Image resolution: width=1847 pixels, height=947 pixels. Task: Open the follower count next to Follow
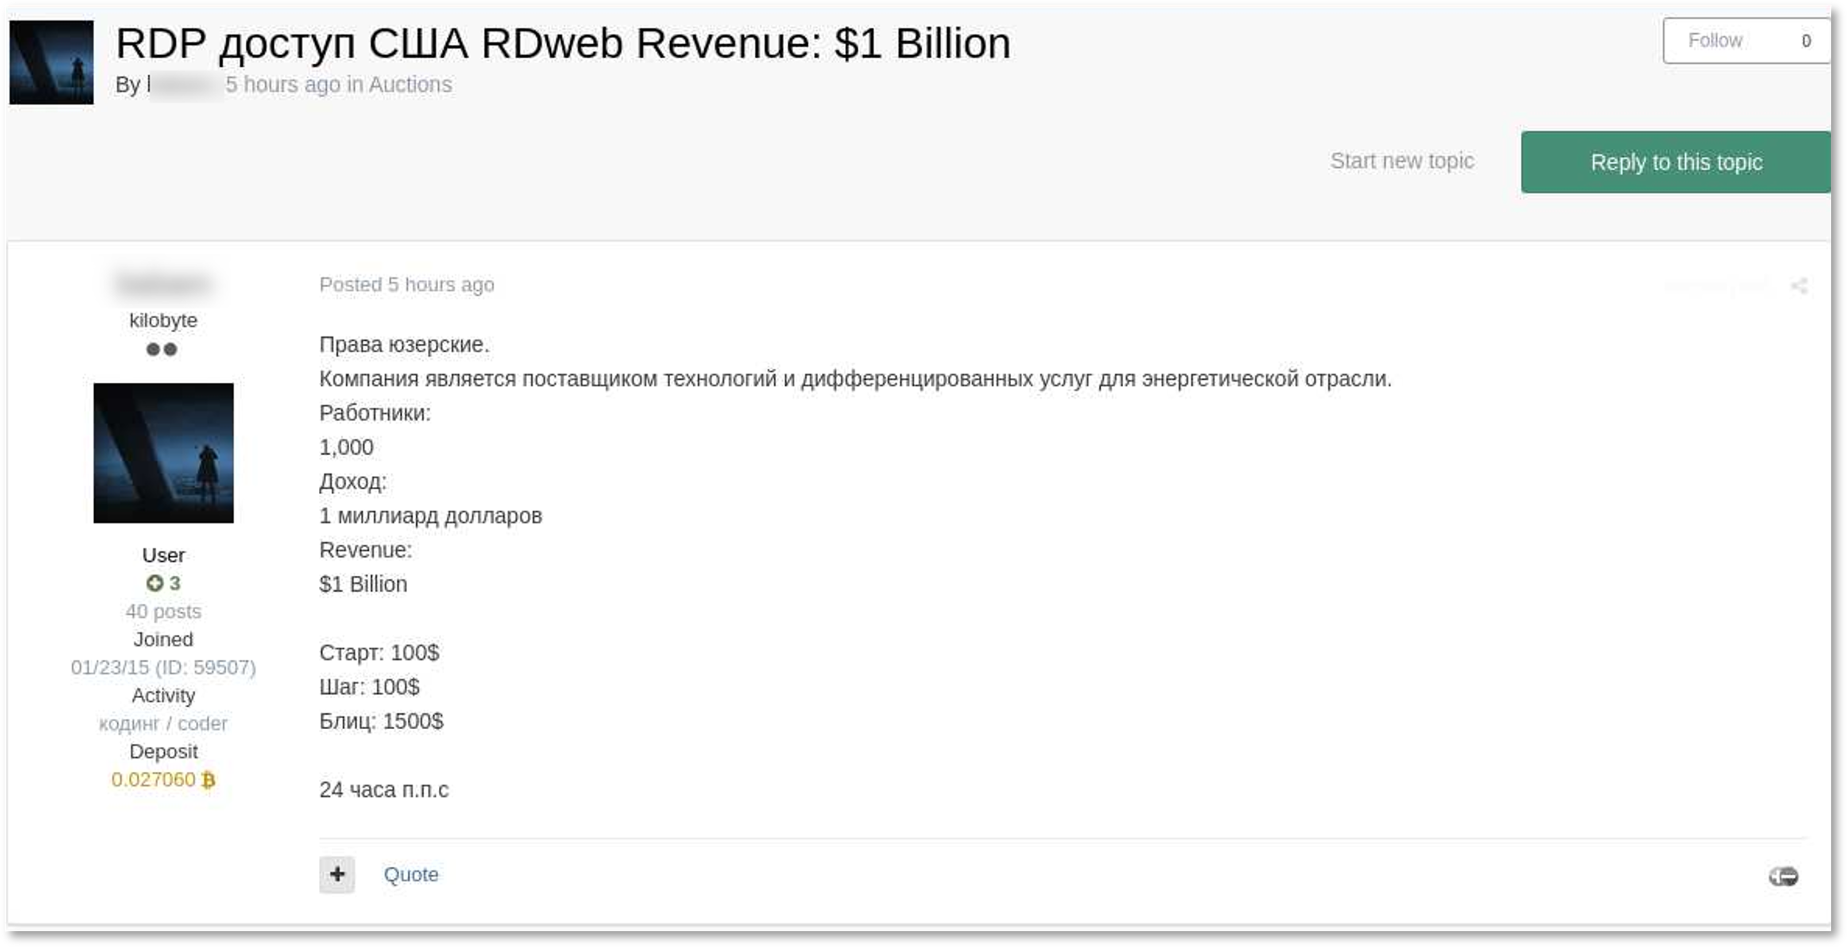[x=1806, y=41]
